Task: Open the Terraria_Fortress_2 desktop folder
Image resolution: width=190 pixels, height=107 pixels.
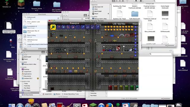Action: [37, 6]
